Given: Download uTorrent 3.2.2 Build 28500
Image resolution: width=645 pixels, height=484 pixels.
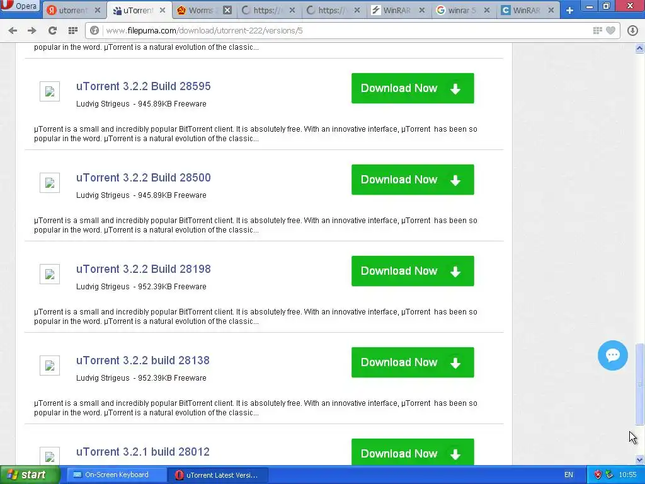Looking at the screenshot, I should pos(413,180).
